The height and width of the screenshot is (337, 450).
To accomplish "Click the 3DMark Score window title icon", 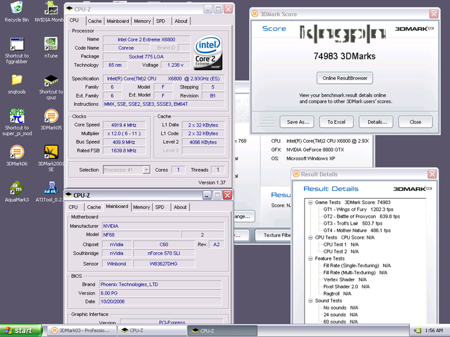I will pos(255,13).
